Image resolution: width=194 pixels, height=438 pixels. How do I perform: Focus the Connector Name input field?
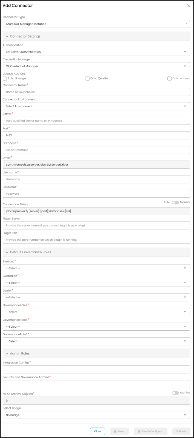tap(96, 92)
